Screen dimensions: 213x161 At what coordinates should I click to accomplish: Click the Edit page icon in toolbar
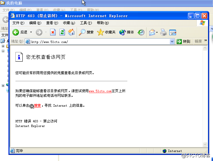coord(173,32)
